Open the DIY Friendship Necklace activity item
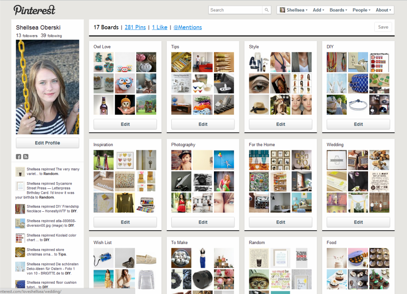Image resolution: width=407 pixels, height=294 pixels. (48, 209)
